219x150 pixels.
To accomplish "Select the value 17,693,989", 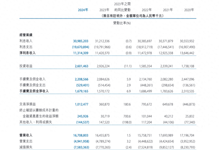I will pos(166,136).
